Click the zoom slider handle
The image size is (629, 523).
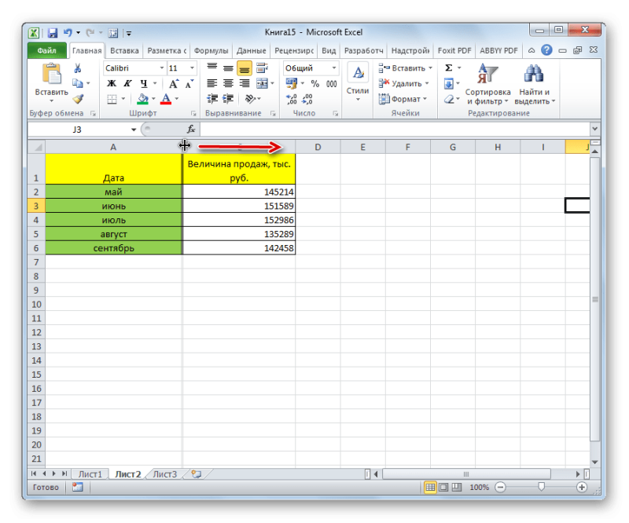pos(541,487)
